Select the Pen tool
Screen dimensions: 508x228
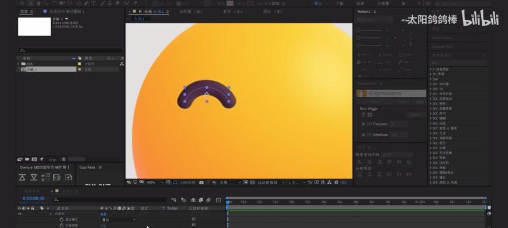(86, 3)
